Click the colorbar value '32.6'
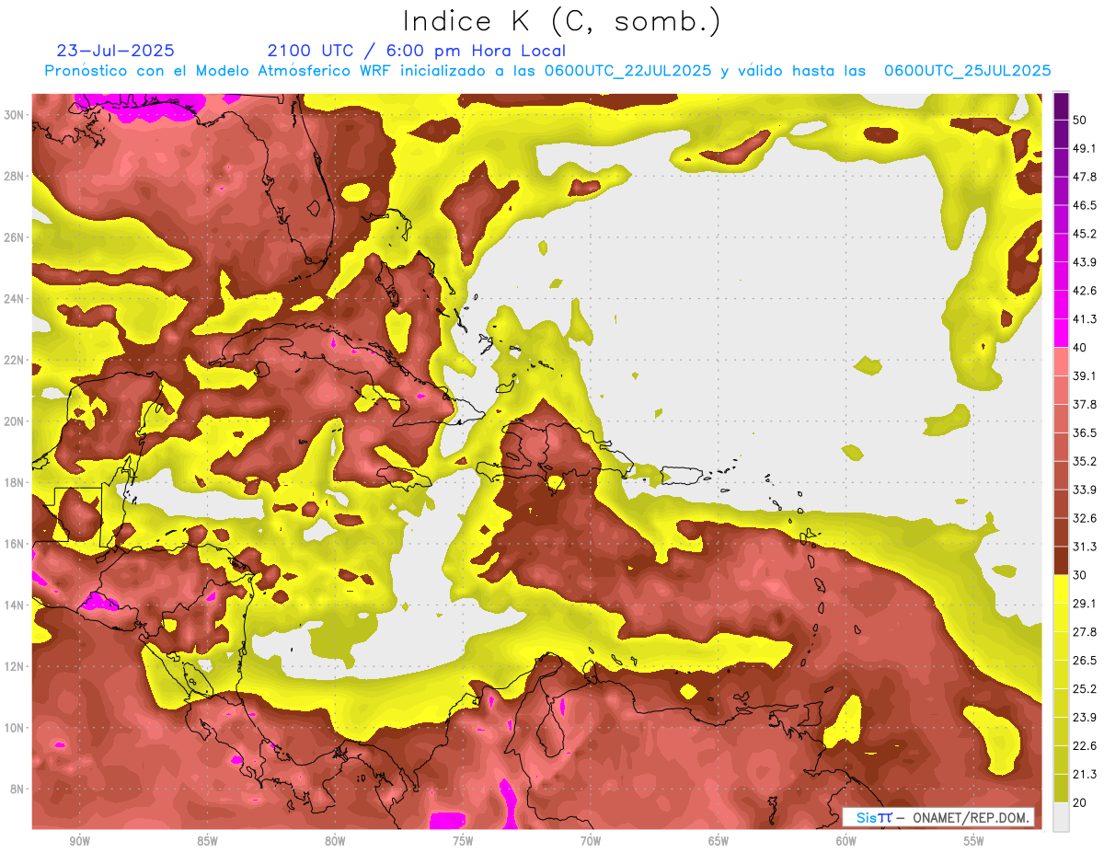Image resolution: width=1104 pixels, height=853 pixels. (1085, 518)
